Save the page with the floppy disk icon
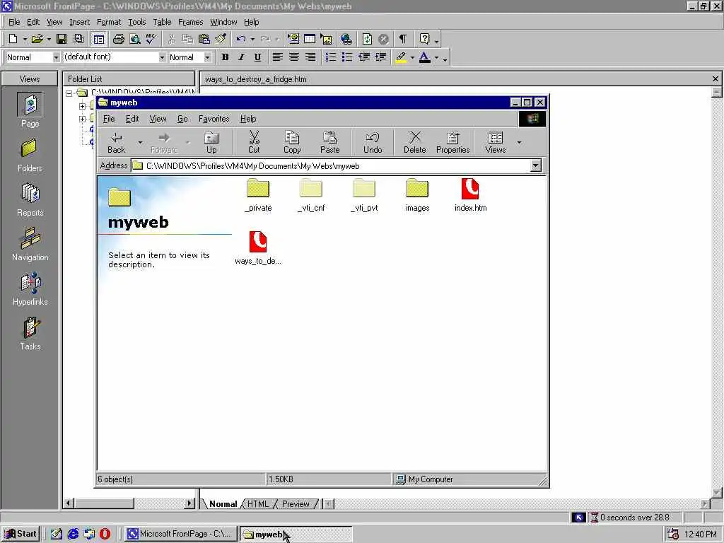This screenshot has width=724, height=543. pyautogui.click(x=62, y=40)
